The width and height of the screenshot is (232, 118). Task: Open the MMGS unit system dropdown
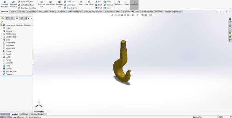(226, 117)
